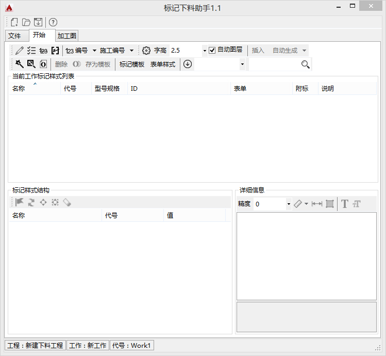
Task: Click the 代号 column header in structure panel
Action: coord(132,215)
